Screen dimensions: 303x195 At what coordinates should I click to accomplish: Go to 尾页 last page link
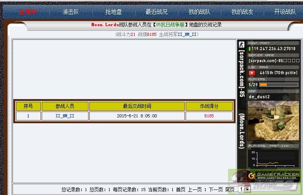[x=230, y=190]
